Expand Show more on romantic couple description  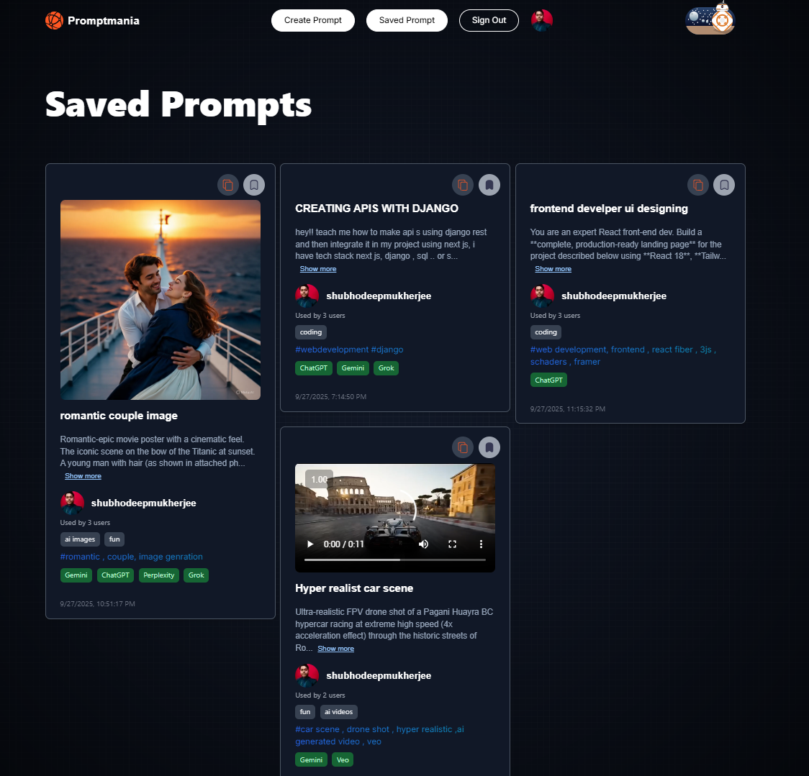click(83, 476)
